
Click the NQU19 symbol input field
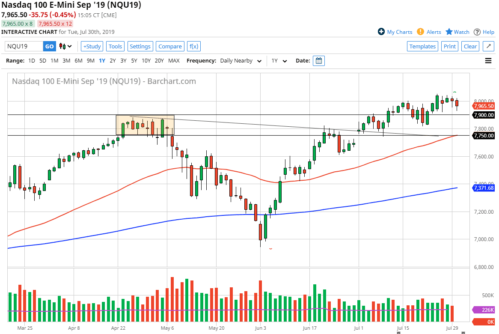click(x=24, y=46)
